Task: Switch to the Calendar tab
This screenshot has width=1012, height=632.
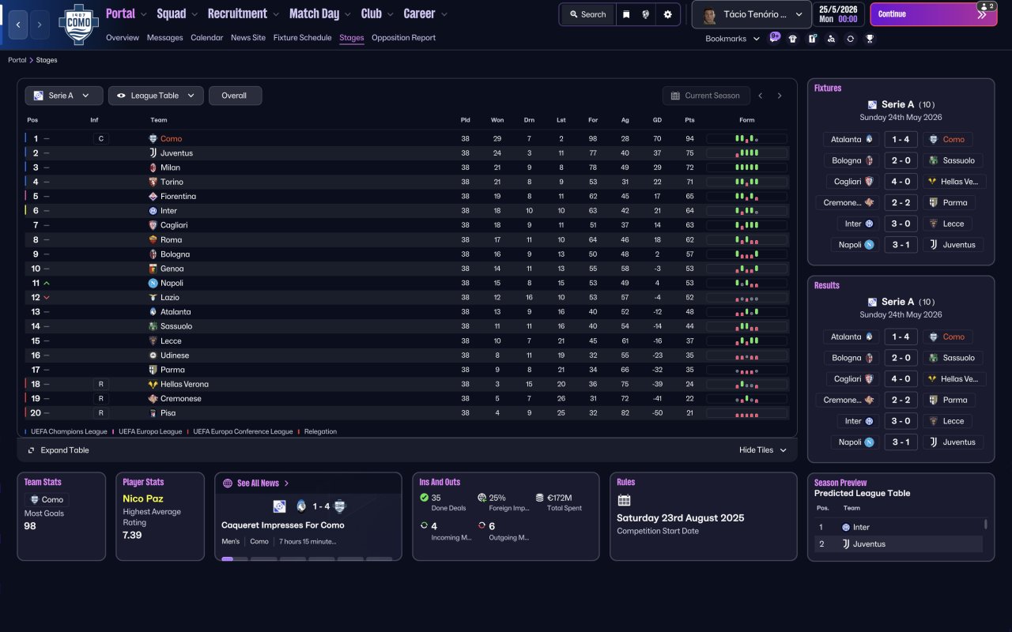Action: [x=207, y=38]
